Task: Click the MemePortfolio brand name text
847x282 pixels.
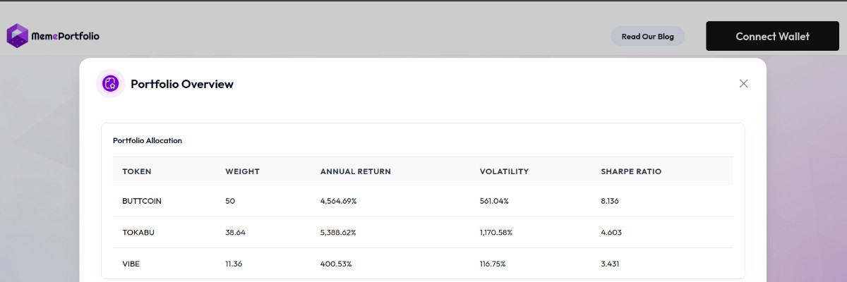Action: coord(66,36)
